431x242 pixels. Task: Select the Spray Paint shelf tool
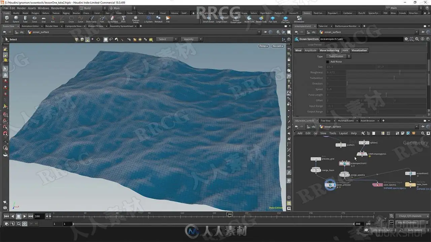click(112, 19)
